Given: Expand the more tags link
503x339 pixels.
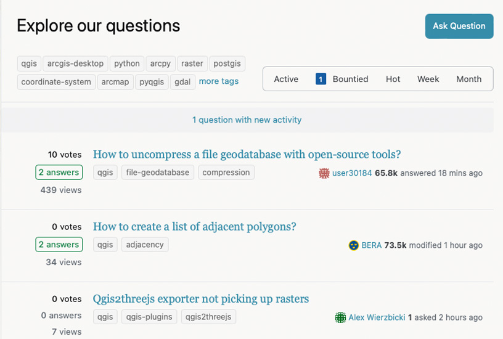Looking at the screenshot, I should coord(218,81).
